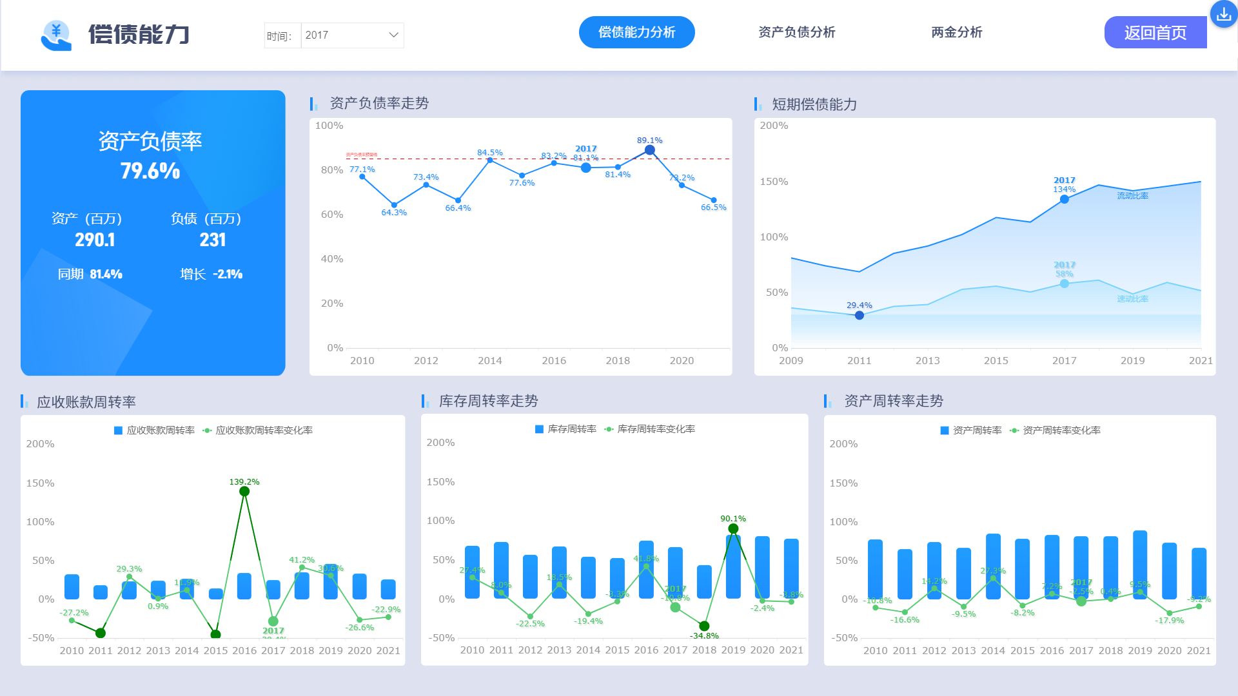Click the dropdown chevron beside 2017

pyautogui.click(x=393, y=35)
